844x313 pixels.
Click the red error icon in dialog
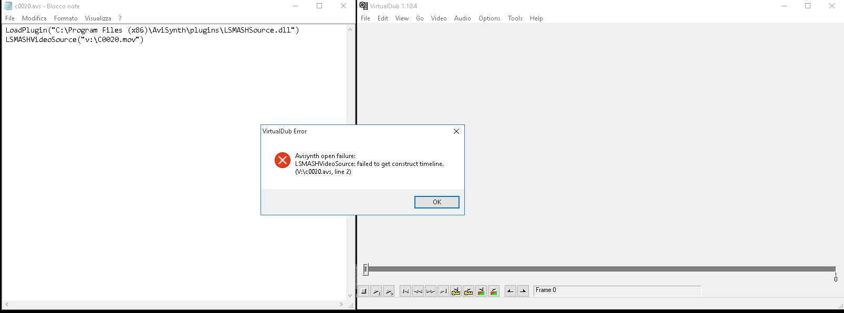pos(283,160)
